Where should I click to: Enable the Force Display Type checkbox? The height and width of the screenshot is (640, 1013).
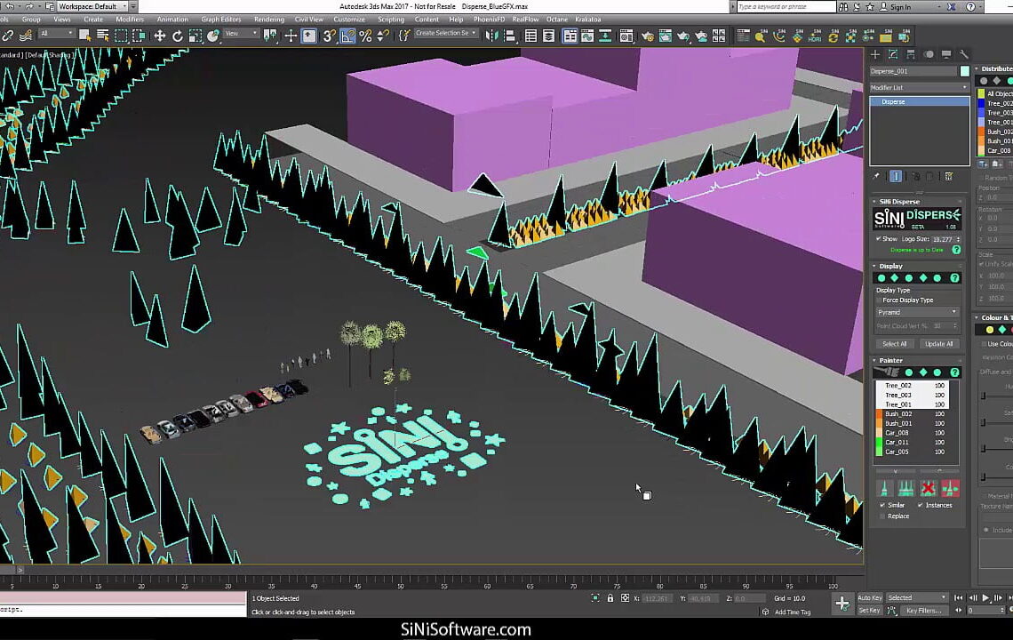tap(879, 300)
